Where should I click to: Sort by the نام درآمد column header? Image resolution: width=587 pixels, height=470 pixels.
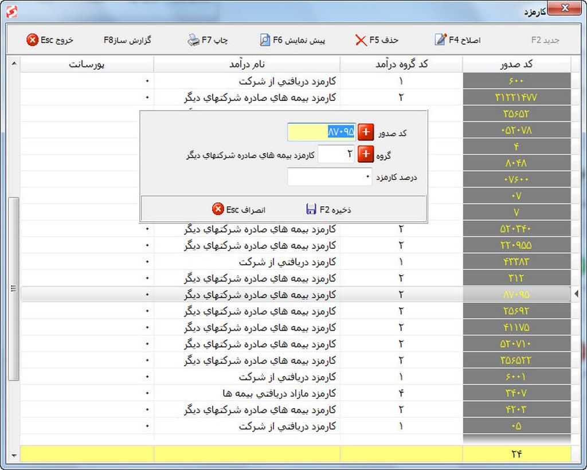tap(246, 64)
